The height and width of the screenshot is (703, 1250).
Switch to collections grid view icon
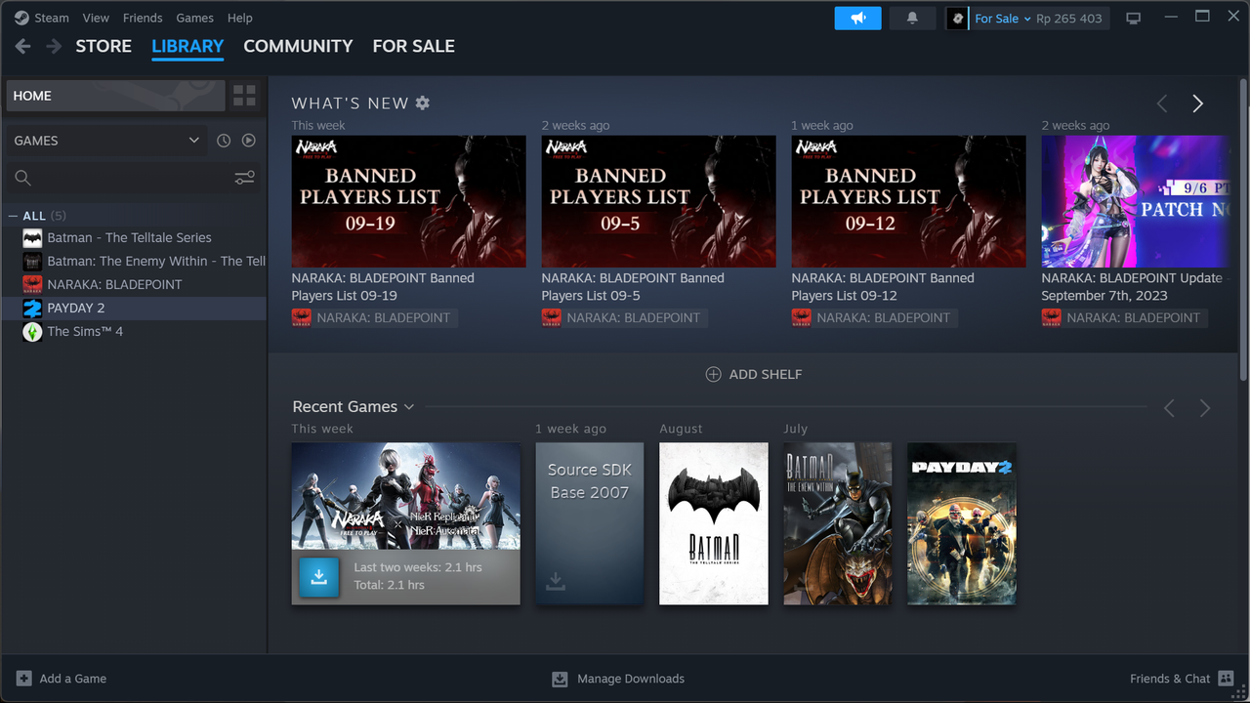244,96
